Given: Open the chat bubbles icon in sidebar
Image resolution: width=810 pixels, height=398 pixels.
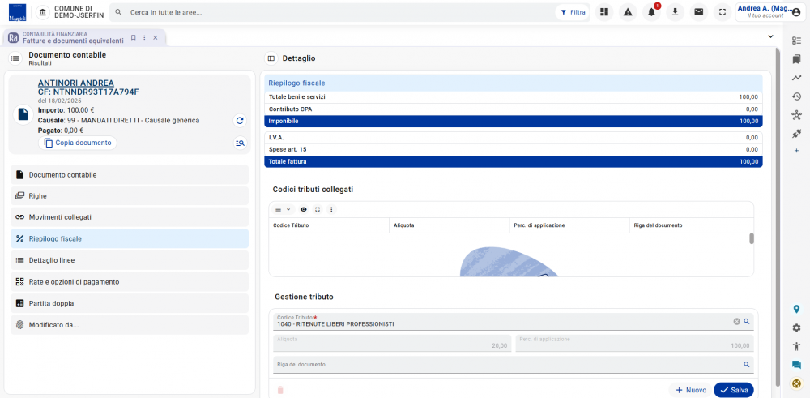Looking at the screenshot, I should (x=796, y=365).
